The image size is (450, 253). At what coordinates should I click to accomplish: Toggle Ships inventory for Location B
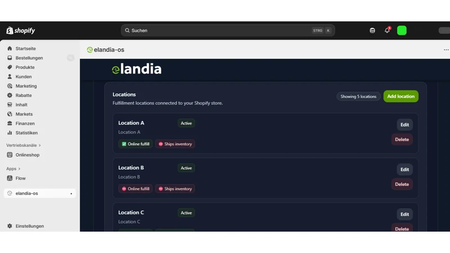pyautogui.click(x=175, y=189)
